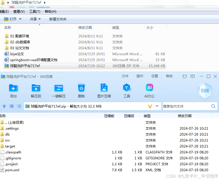
Task: Click the Word icon of biye论文
Action: [x=7, y=54]
